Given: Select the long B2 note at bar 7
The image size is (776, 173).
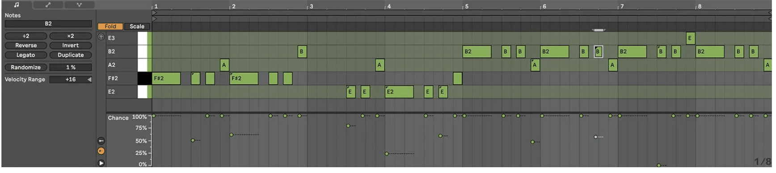Looking at the screenshot, I should [633, 52].
